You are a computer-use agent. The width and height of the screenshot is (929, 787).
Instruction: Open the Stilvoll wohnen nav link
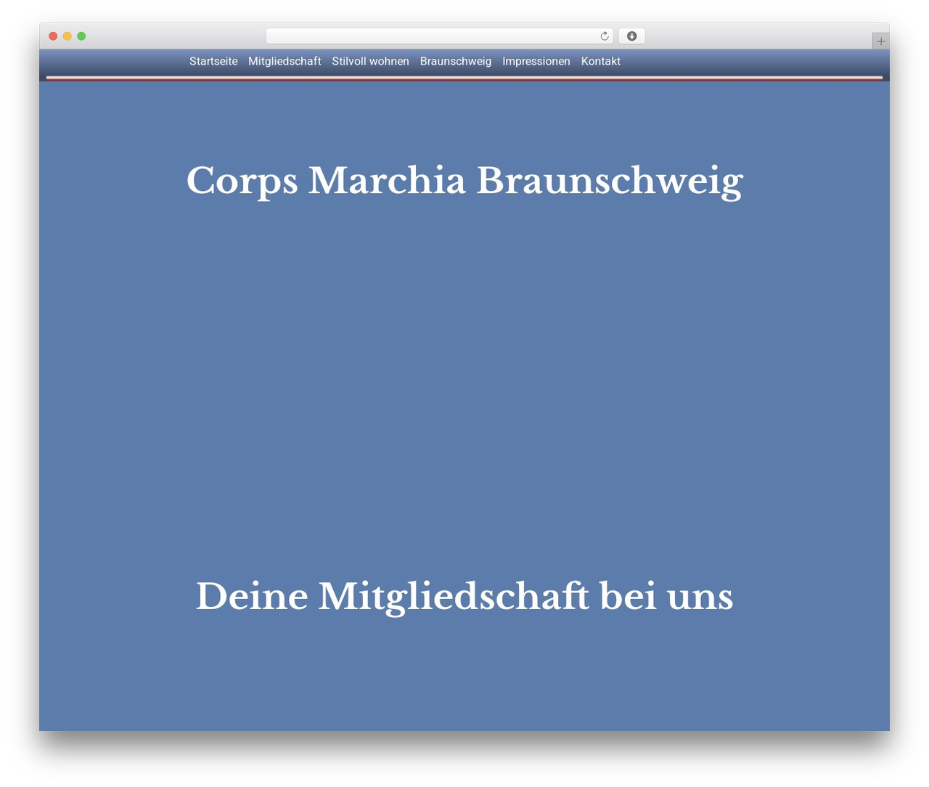pyautogui.click(x=371, y=62)
